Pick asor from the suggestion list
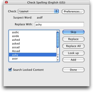This screenshot has height=92, width=93. pos(33,58)
